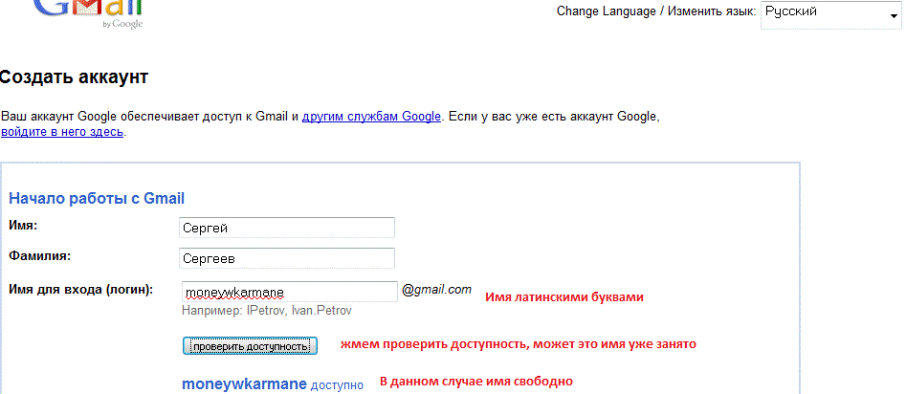Viewport: 906px width, 394px height.
Task: Click the '@gmail.com' suffix text
Action: (x=436, y=290)
